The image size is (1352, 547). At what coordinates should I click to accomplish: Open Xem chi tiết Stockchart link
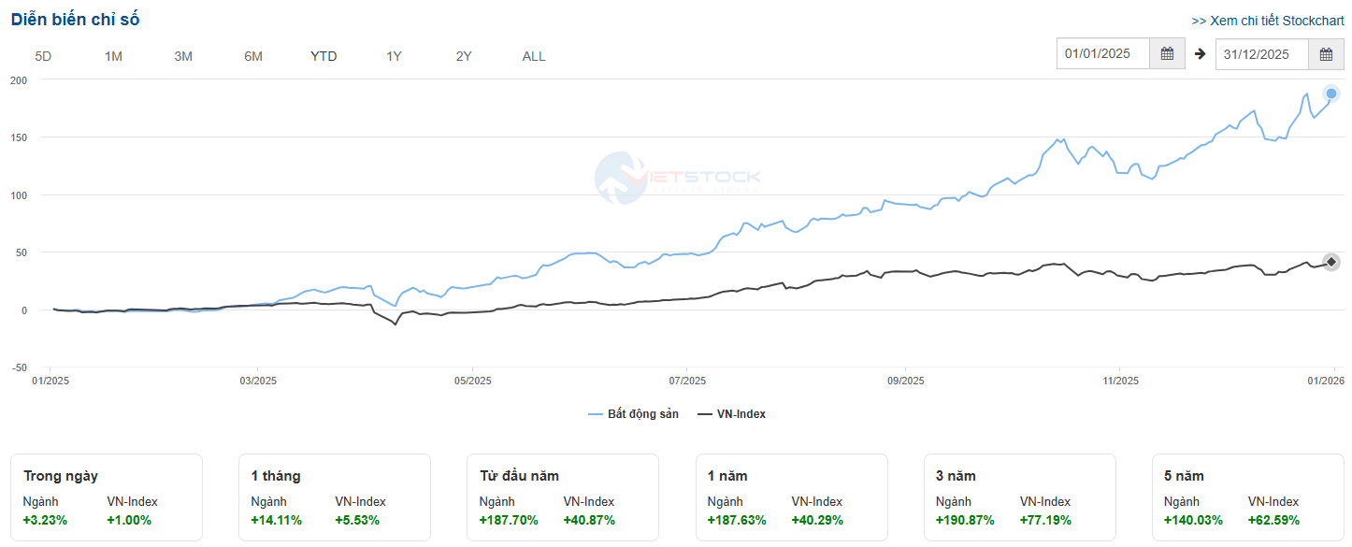1267,21
